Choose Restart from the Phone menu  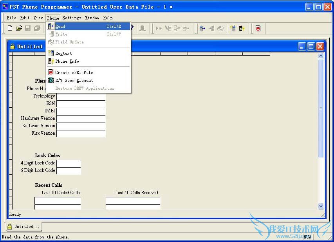coord(88,53)
